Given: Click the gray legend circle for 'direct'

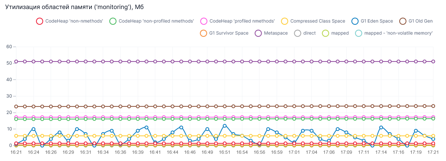Looking at the screenshot, I should pos(298,33).
